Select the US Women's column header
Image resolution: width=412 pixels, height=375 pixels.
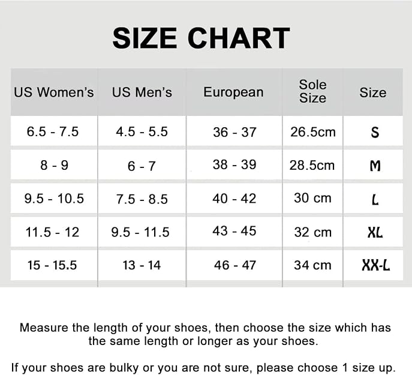pos(54,92)
